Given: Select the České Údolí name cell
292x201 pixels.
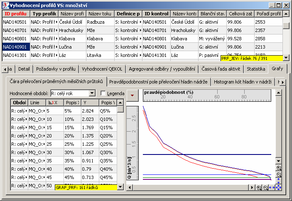Looking at the screenshot, I should point(72,22).
